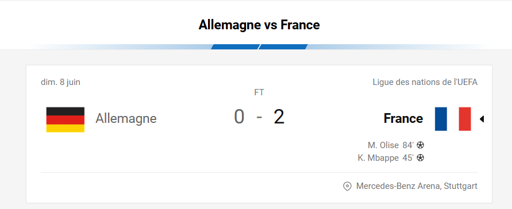This screenshot has height=209, width=512.
Task: Click the Ligue des nations de l'UEFA label
Action: click(x=425, y=82)
